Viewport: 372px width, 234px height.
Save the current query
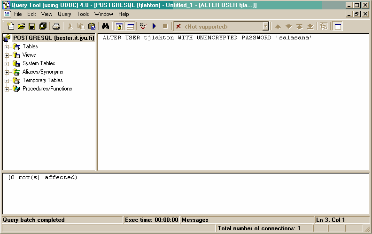click(32, 26)
